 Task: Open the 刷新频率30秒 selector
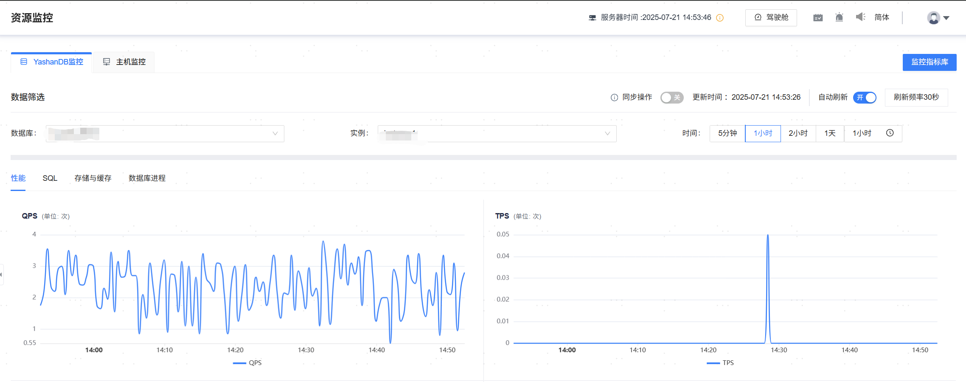(916, 98)
